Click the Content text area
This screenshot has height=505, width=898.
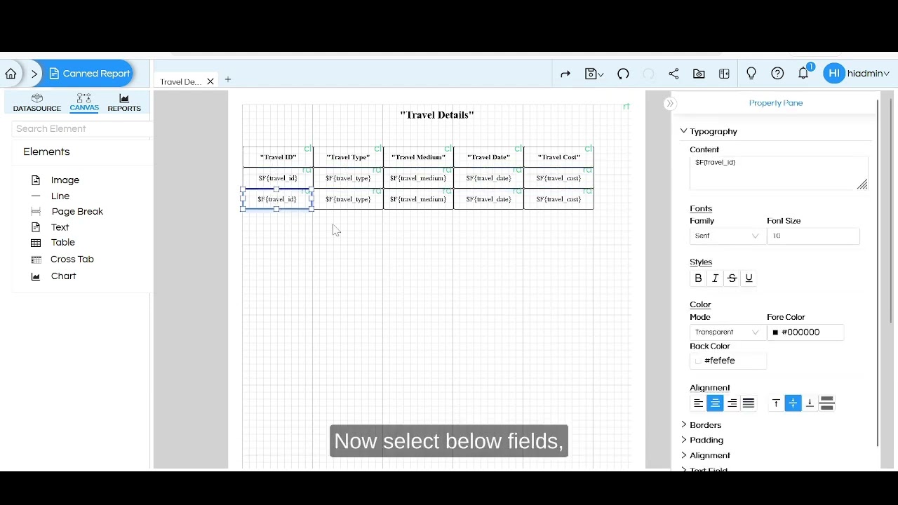[x=779, y=173]
